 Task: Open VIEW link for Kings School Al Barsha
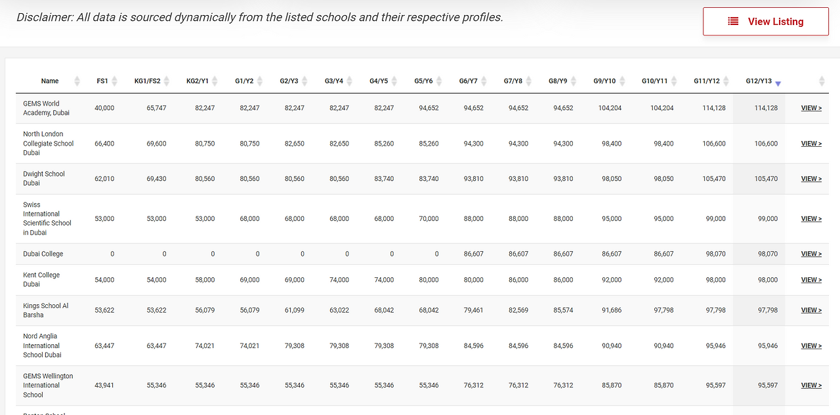click(811, 310)
